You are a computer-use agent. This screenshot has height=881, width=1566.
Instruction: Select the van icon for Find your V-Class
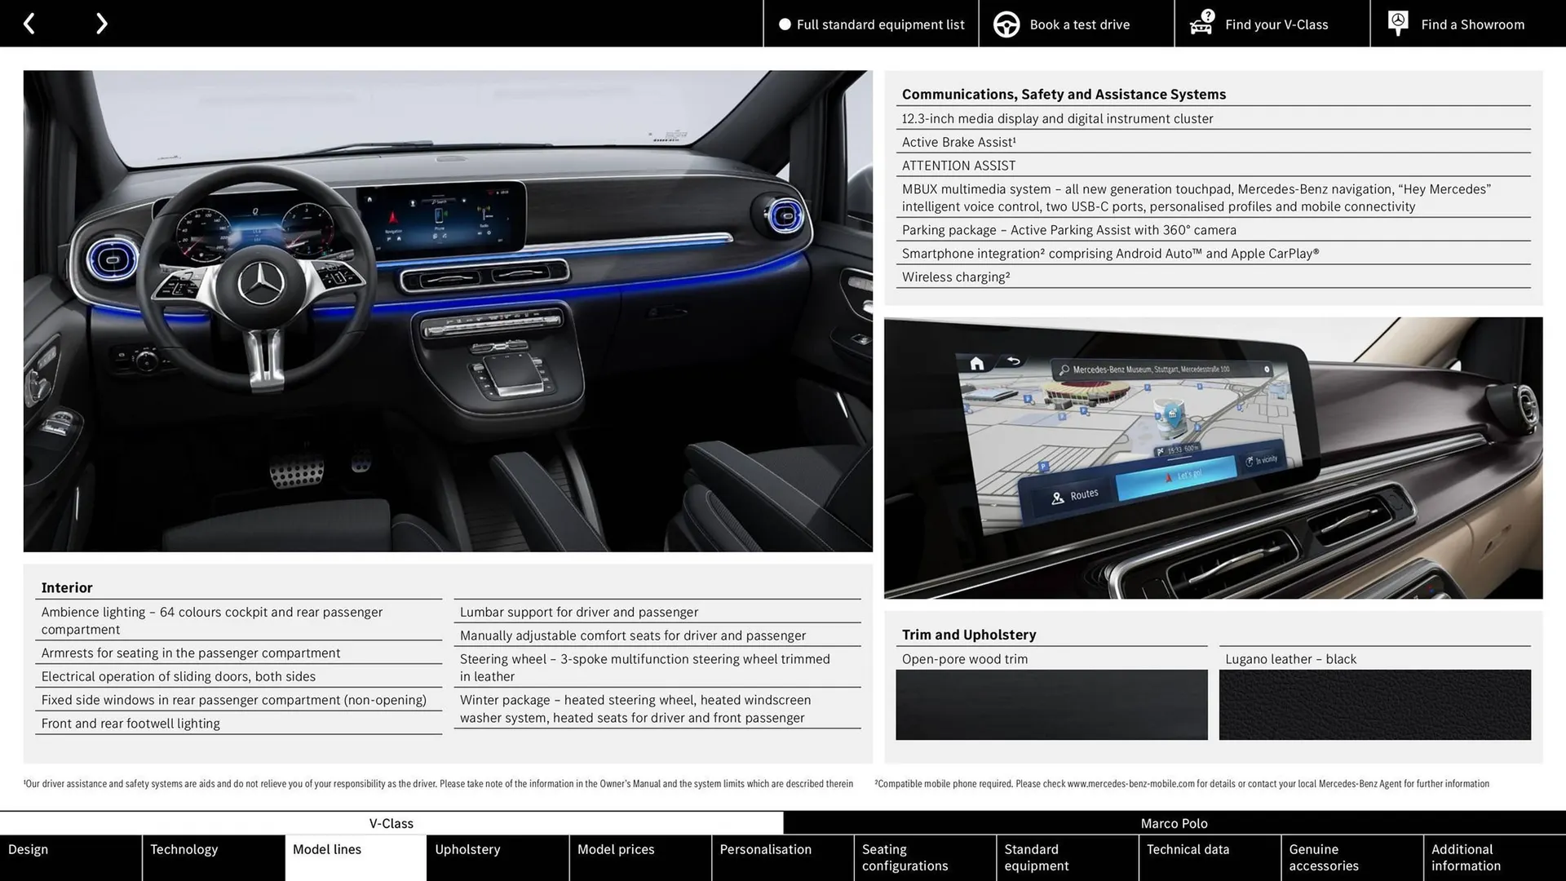[1200, 25]
